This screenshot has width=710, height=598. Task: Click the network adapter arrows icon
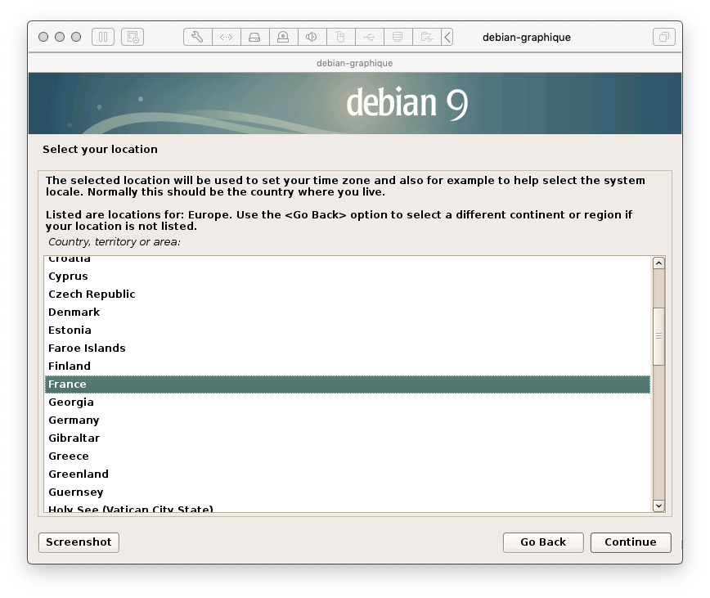click(x=226, y=37)
